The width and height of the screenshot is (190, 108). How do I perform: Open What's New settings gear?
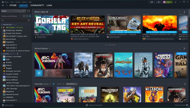pos(47,12)
